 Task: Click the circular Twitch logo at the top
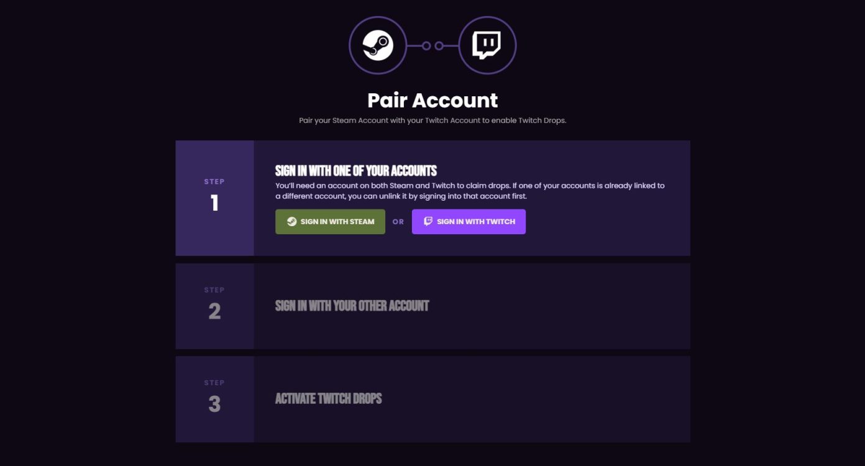point(487,44)
